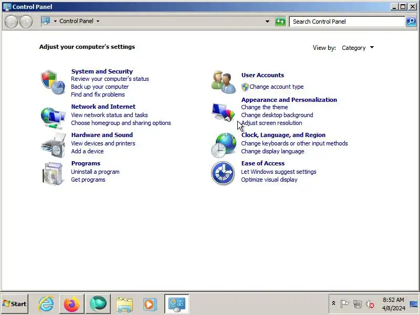Click Change desktop background

coord(277,115)
